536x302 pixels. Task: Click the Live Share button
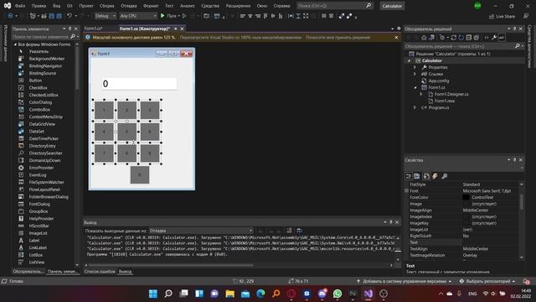pyautogui.click(x=502, y=16)
